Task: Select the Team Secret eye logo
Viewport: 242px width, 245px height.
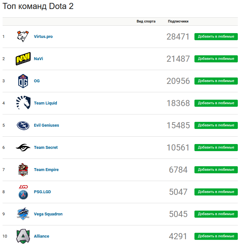Action: click(x=23, y=148)
